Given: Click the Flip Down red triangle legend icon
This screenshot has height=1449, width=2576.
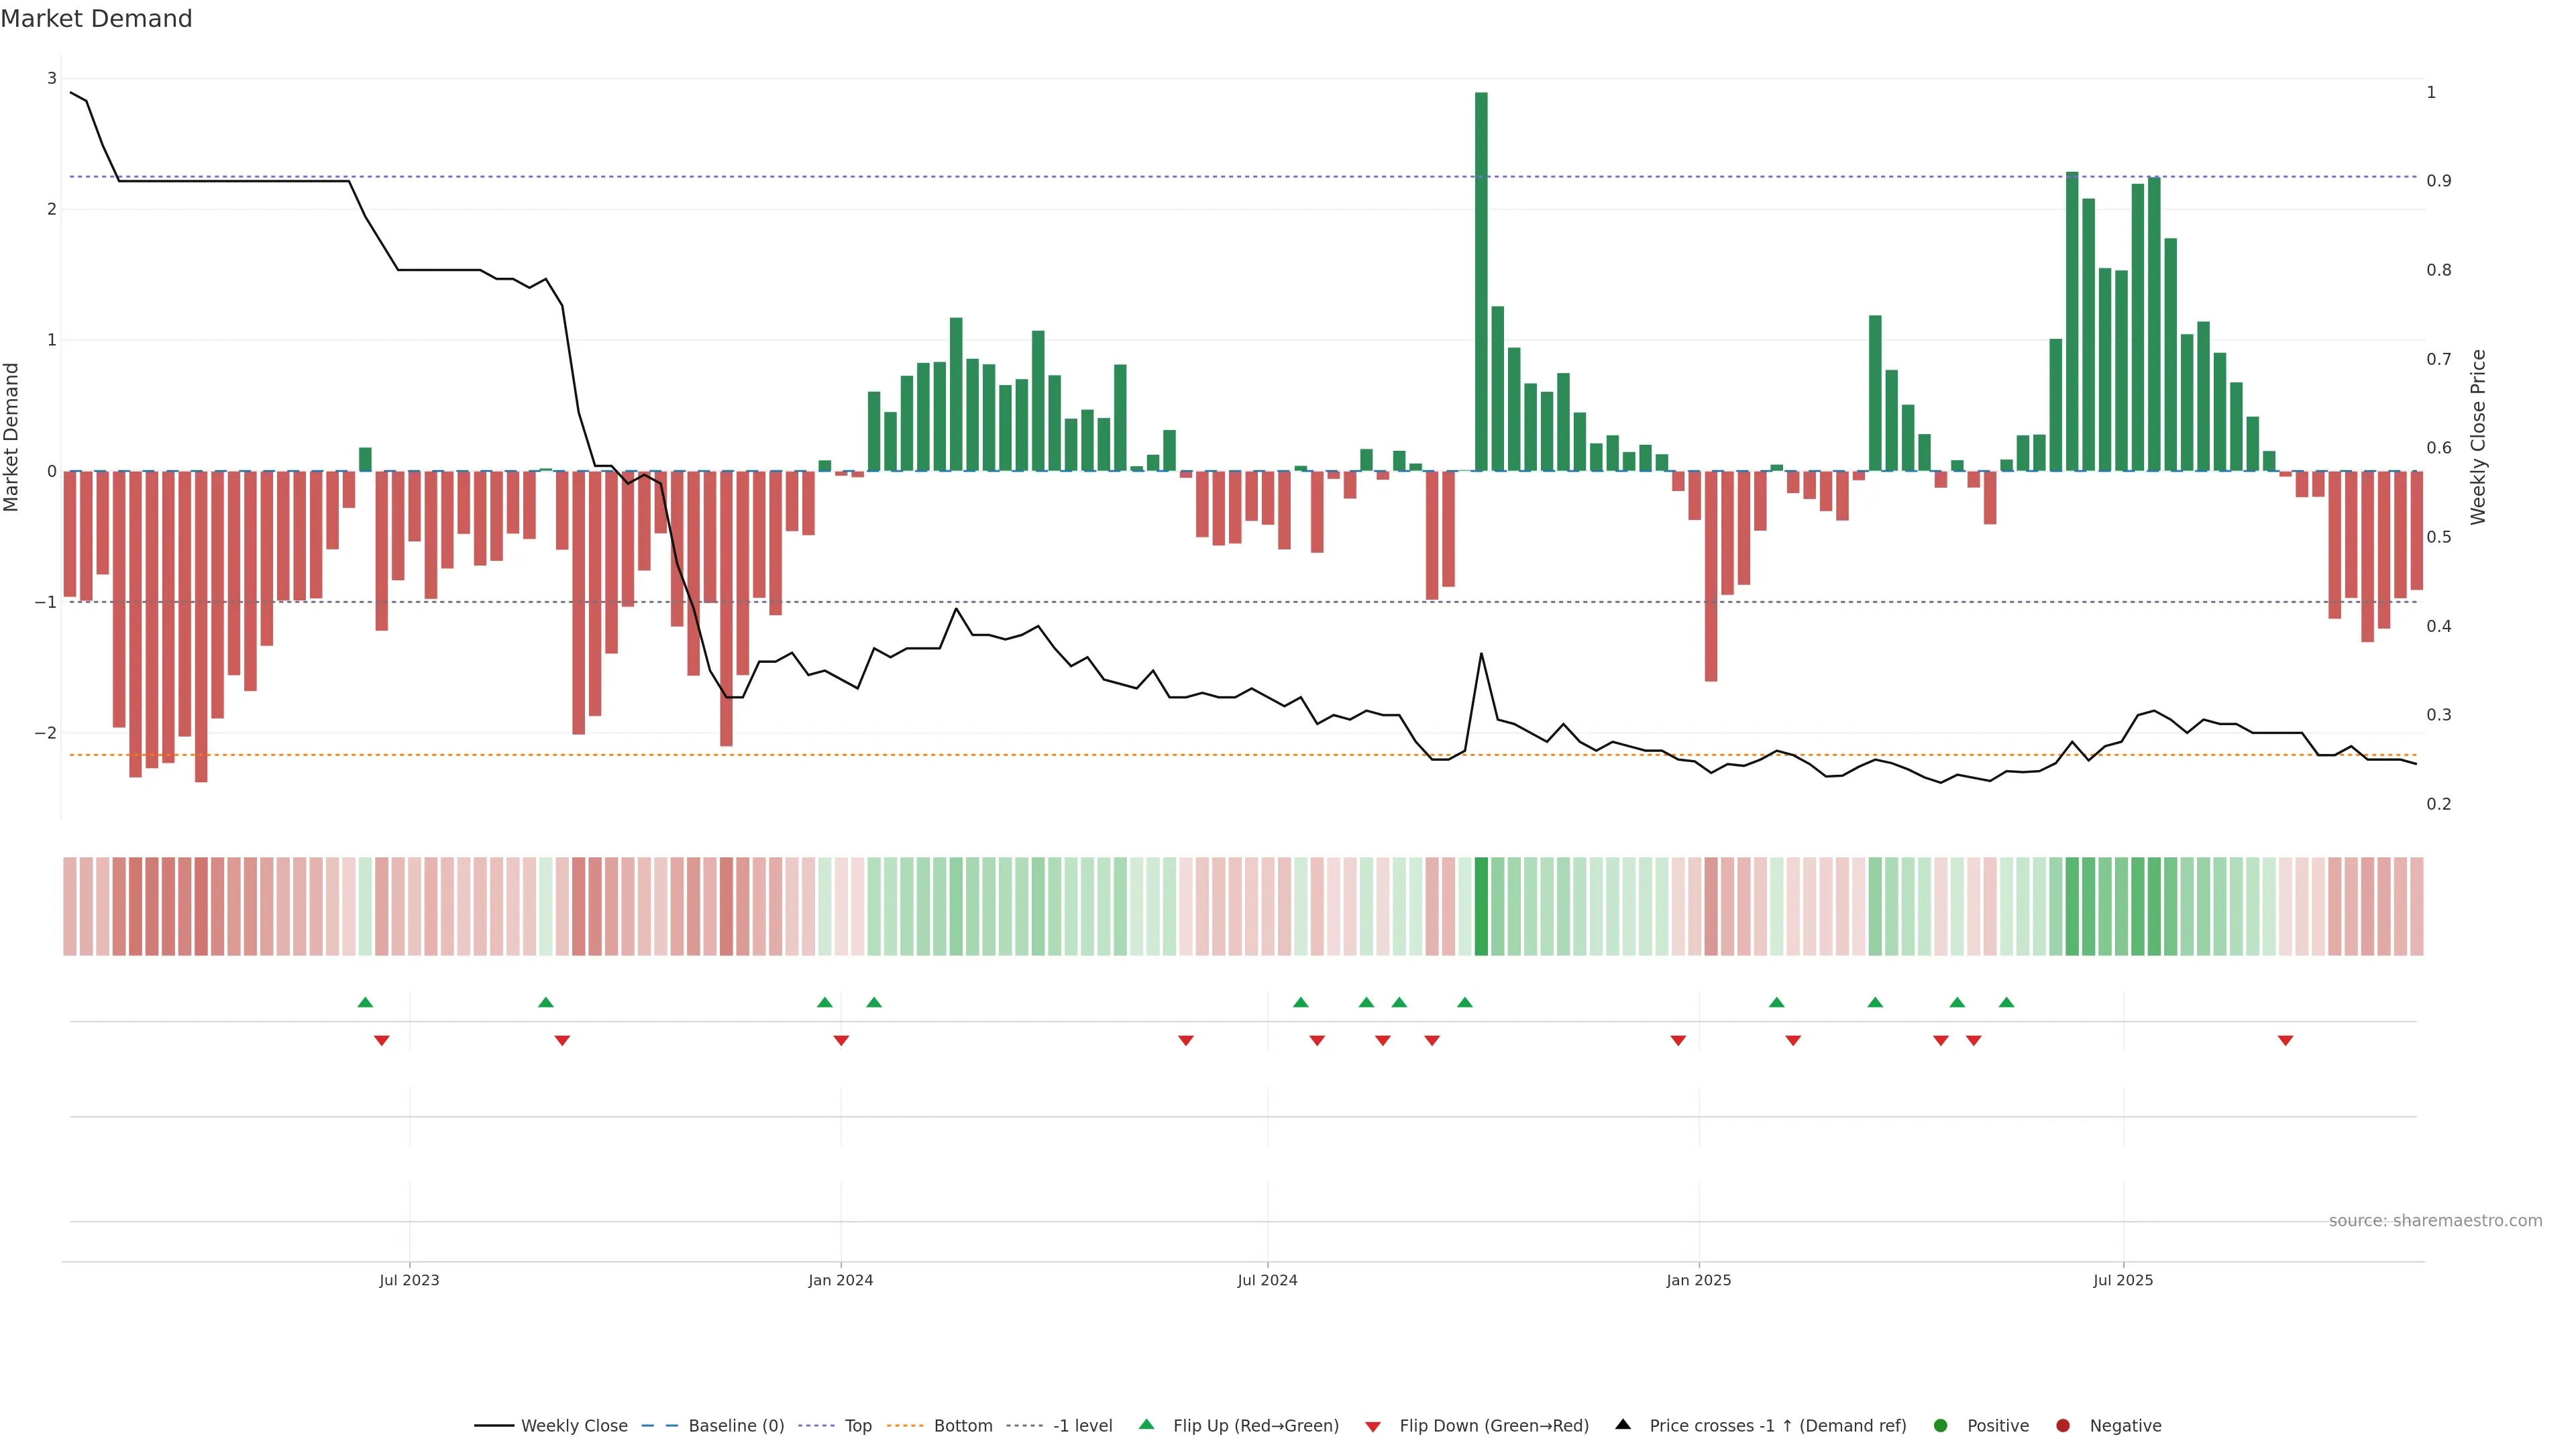Looking at the screenshot, I should point(1372,1426).
